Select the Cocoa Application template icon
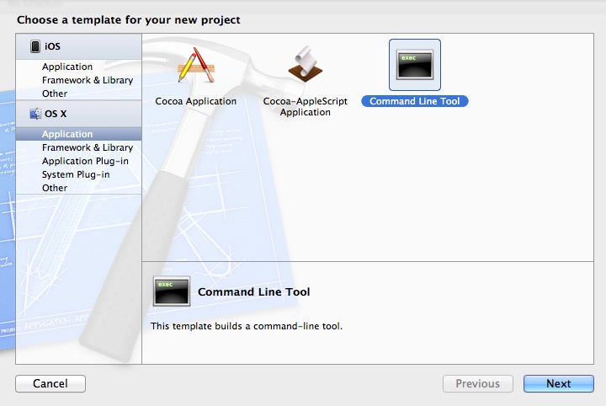The image size is (606, 406). 195,66
